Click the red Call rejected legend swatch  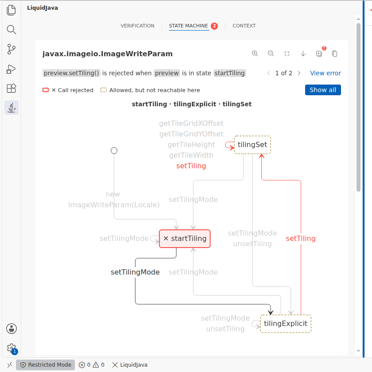click(x=46, y=90)
